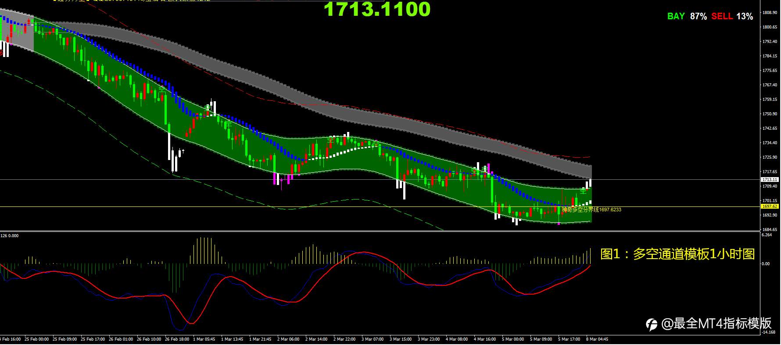The width and height of the screenshot is (781, 345).
Task: Click the 1784.15 price axis label
Action: pyautogui.click(x=770, y=56)
